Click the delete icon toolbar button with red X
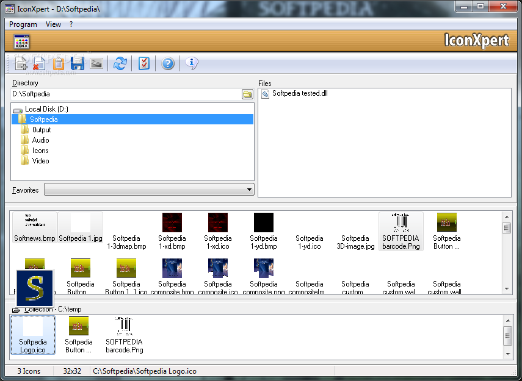The image size is (522, 381). pos(39,63)
